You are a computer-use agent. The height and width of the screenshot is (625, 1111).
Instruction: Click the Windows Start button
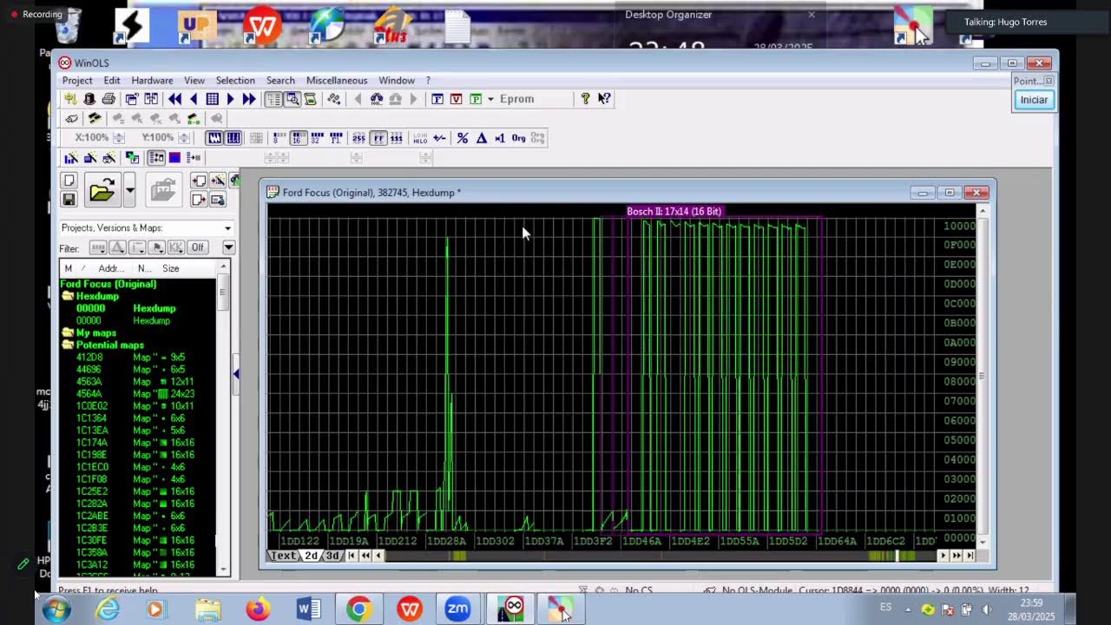(56, 609)
